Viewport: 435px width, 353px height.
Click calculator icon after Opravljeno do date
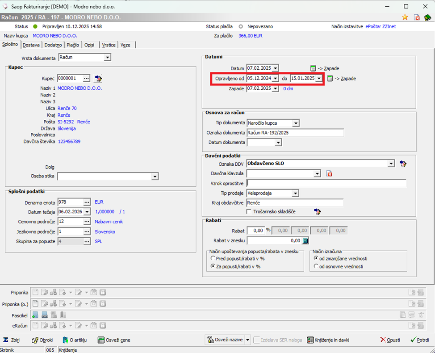pyautogui.click(x=330, y=79)
